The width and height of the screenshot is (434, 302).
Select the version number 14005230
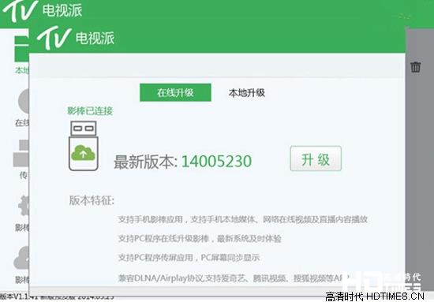pyautogui.click(x=216, y=161)
